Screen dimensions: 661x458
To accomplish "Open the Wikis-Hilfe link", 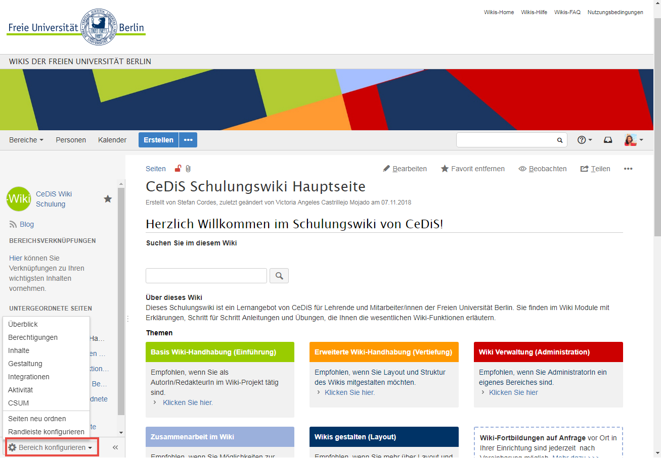I will click(x=534, y=12).
